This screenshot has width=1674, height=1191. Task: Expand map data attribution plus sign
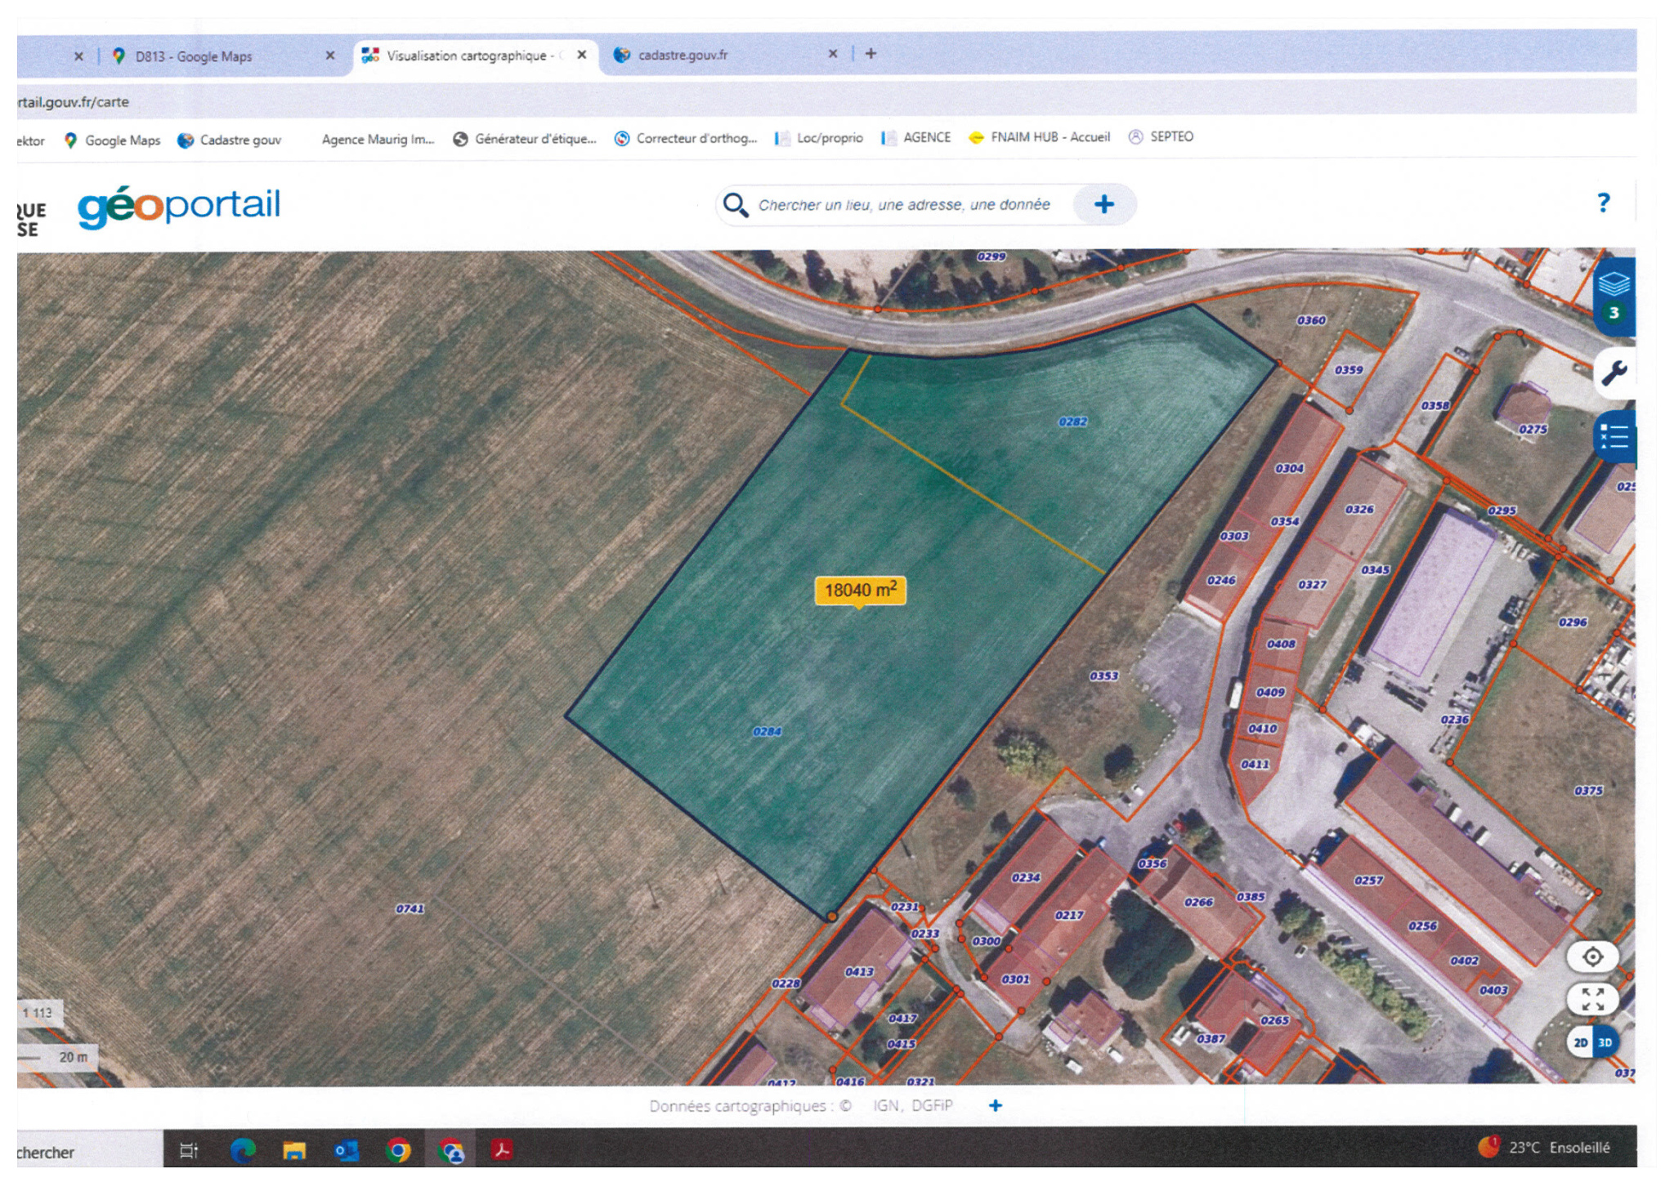point(995,1105)
